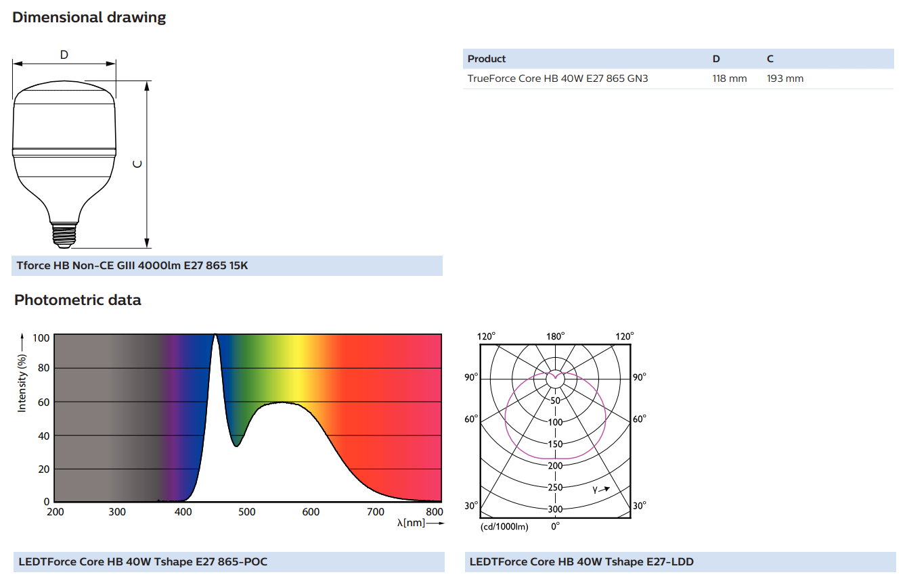
Task: Click the '800' wavelength axis tick
Action: tap(434, 512)
